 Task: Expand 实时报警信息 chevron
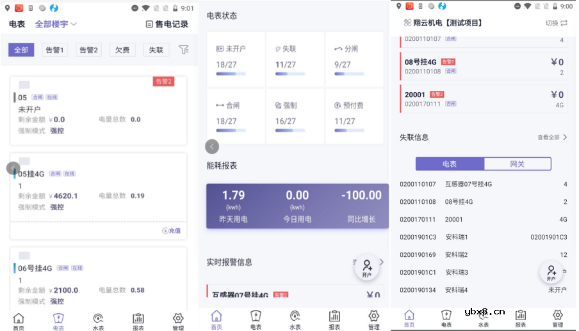point(382,262)
